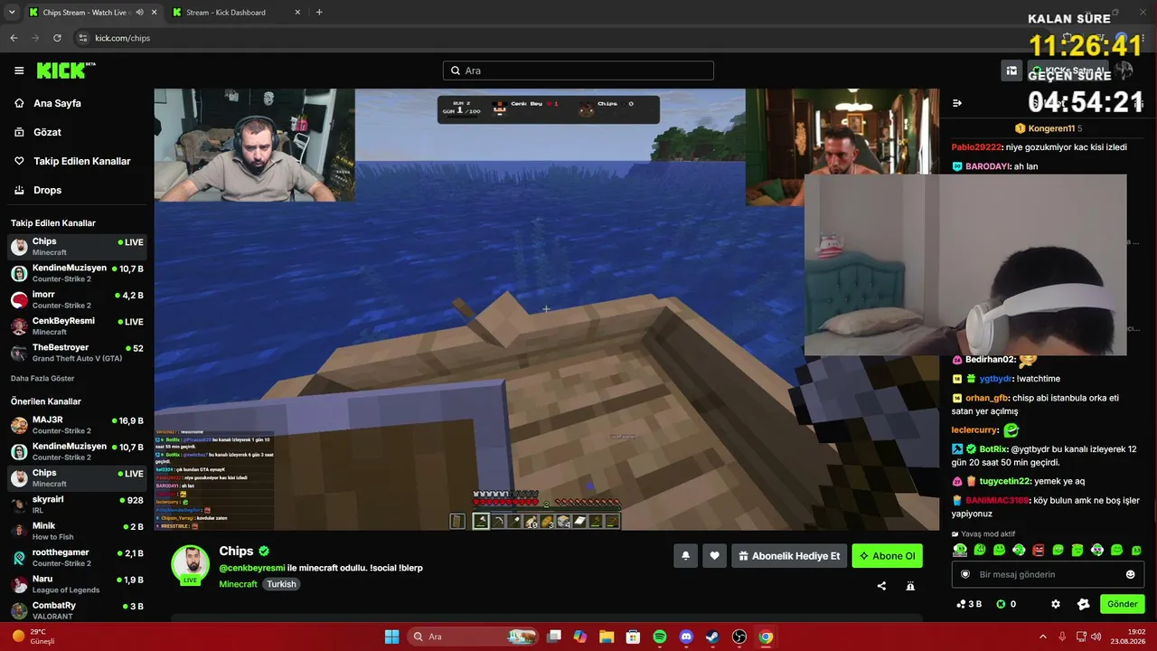The height and width of the screenshot is (651, 1157).
Task: View site information for kick.com
Action: point(83,38)
